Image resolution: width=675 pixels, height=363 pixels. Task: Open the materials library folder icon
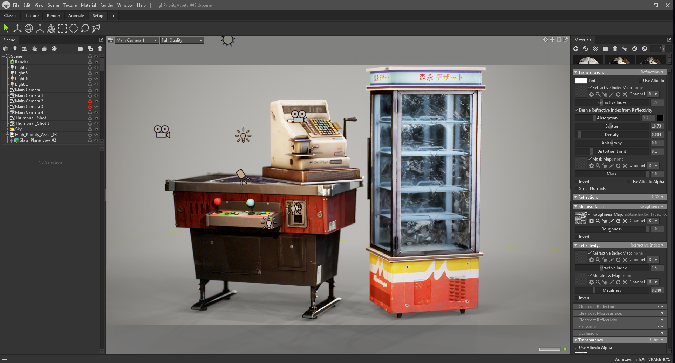605,49
